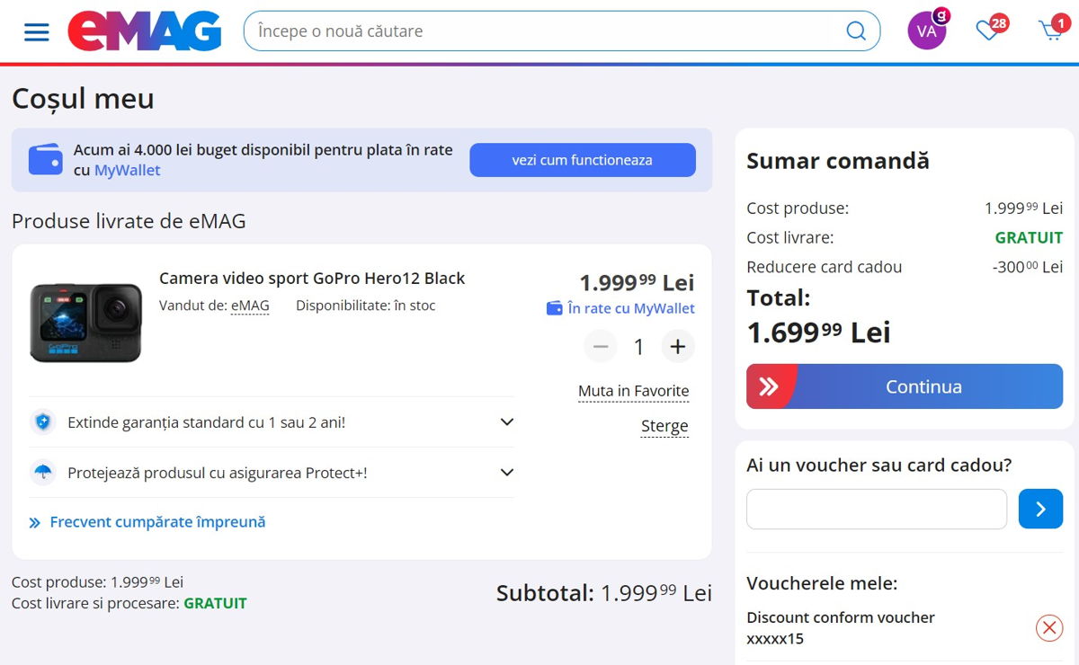Click Muta in Favorite link
The height and width of the screenshot is (665, 1079).
click(x=634, y=392)
